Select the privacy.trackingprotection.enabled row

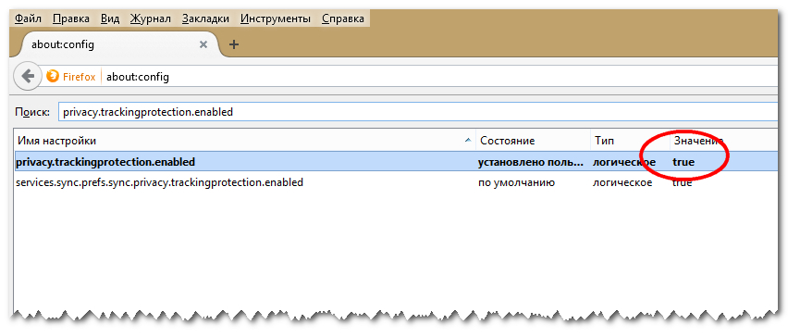396,162
